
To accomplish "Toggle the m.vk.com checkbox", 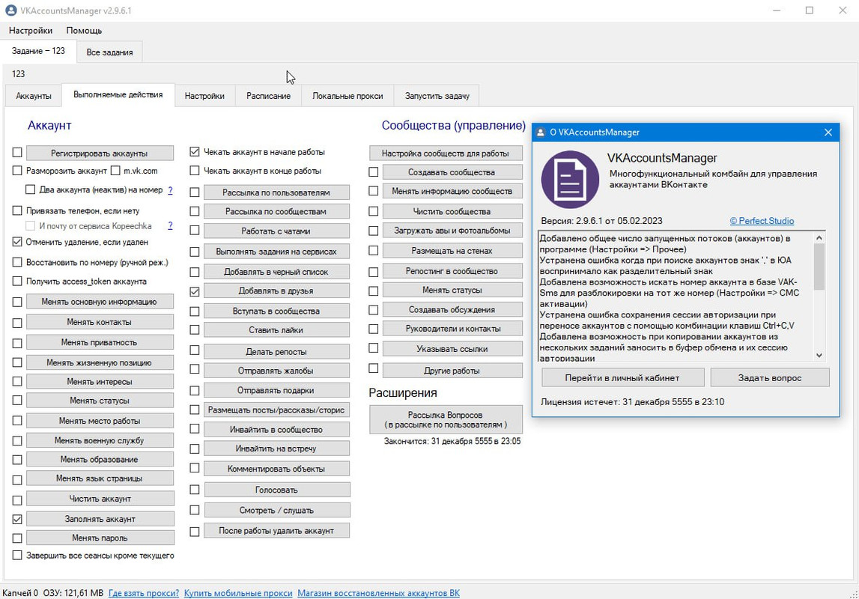I will 115,171.
